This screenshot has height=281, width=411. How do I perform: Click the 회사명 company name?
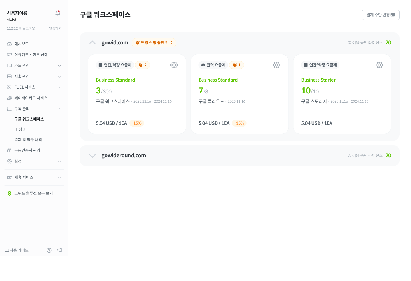[x=11, y=20]
